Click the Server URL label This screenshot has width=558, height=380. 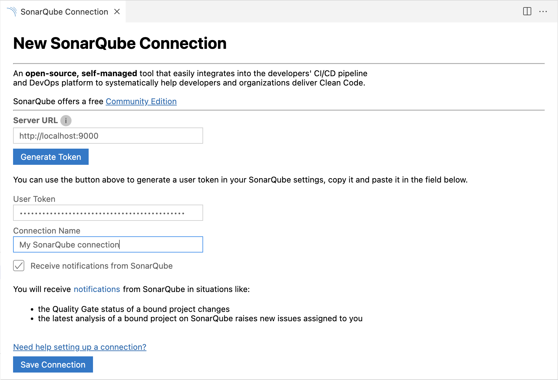pos(35,120)
